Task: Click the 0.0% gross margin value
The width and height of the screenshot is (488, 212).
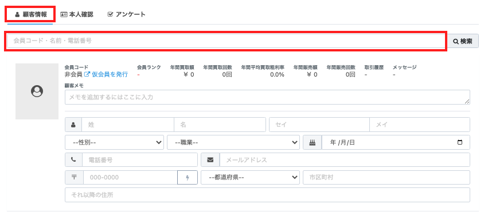Action: coord(277,74)
